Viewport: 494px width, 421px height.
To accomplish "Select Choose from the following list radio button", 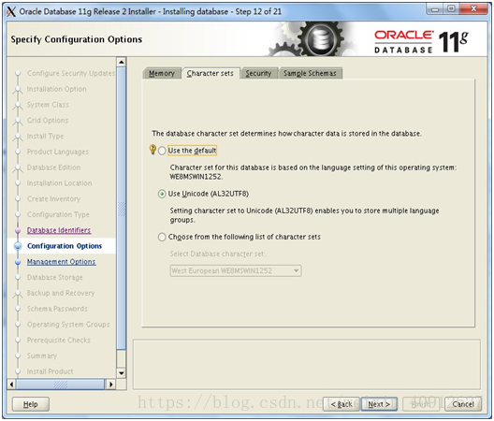I will (162, 237).
